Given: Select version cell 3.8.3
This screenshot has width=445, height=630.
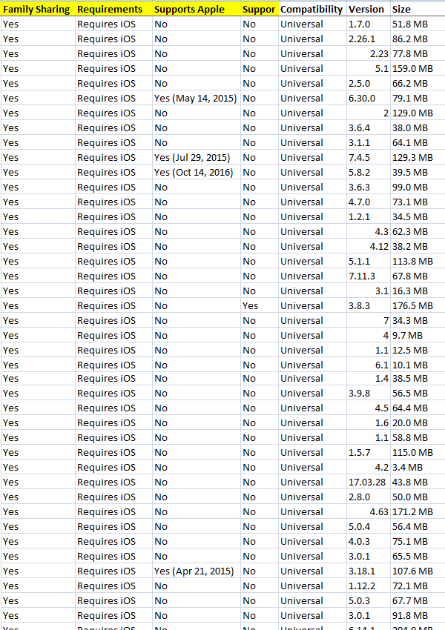Looking at the screenshot, I should 368,306.
